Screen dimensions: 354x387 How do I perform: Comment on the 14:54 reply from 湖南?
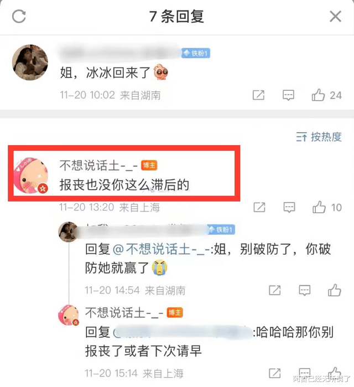pos(304,290)
